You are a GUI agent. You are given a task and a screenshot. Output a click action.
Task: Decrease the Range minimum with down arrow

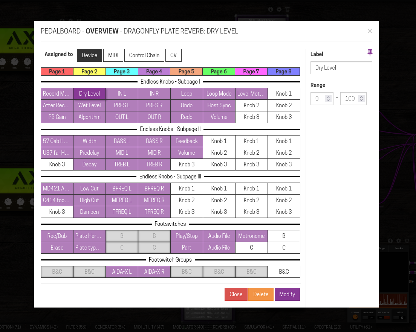point(328,100)
